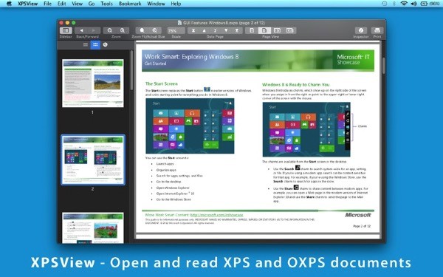Screen dimensions: 443x277
Task: Open the Go menu
Action: coord(92,4)
